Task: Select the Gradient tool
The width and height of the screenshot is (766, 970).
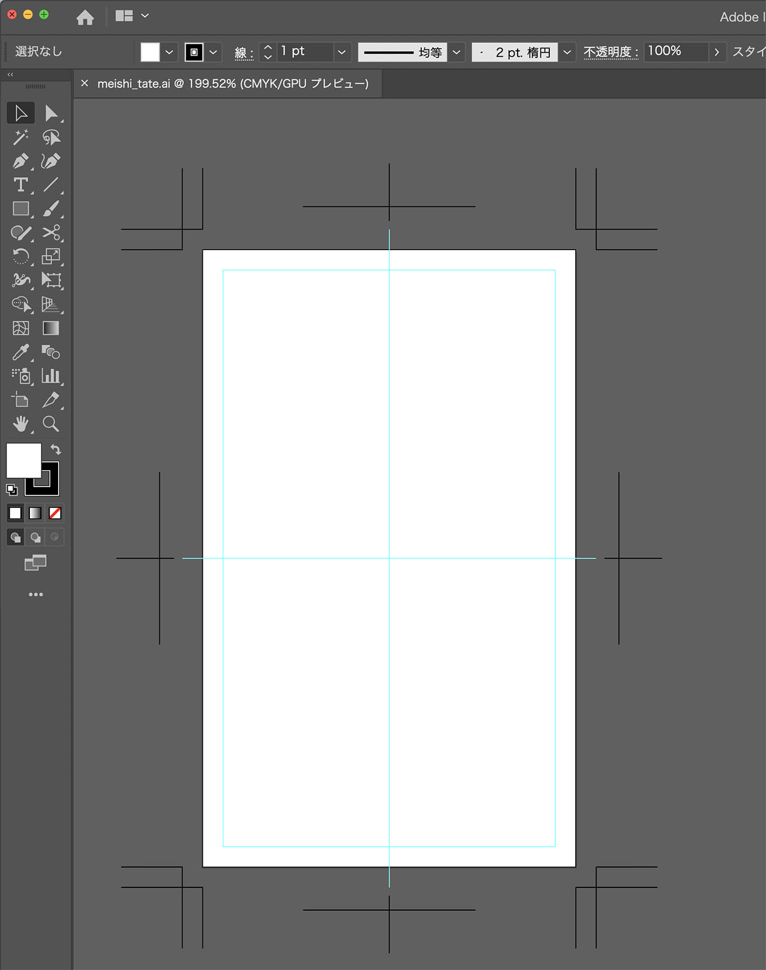Action: coord(51,328)
